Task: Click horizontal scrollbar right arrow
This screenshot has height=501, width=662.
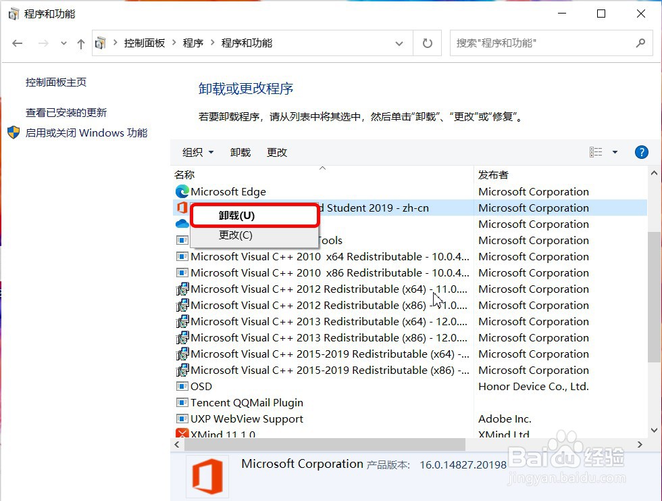Action: tap(640, 444)
